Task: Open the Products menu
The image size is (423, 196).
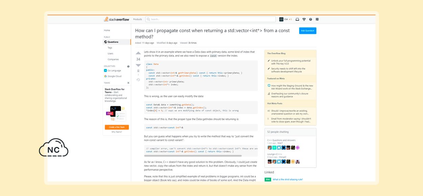Action: tap(137, 19)
